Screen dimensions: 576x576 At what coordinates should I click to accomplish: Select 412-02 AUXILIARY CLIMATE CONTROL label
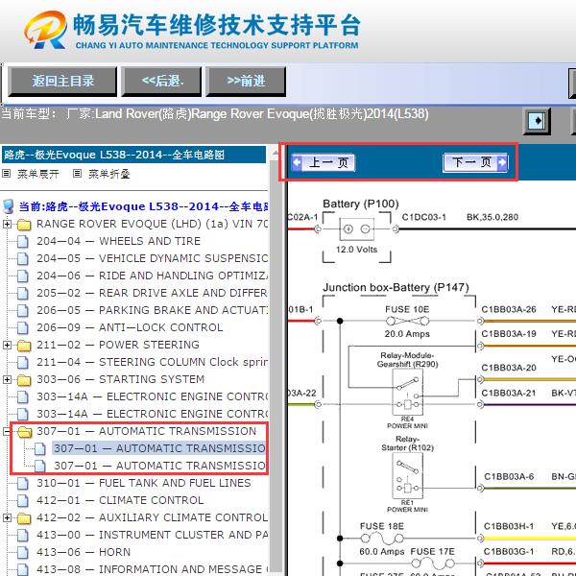pyautogui.click(x=152, y=517)
